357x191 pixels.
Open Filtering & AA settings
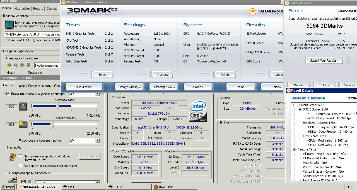click(x=164, y=87)
